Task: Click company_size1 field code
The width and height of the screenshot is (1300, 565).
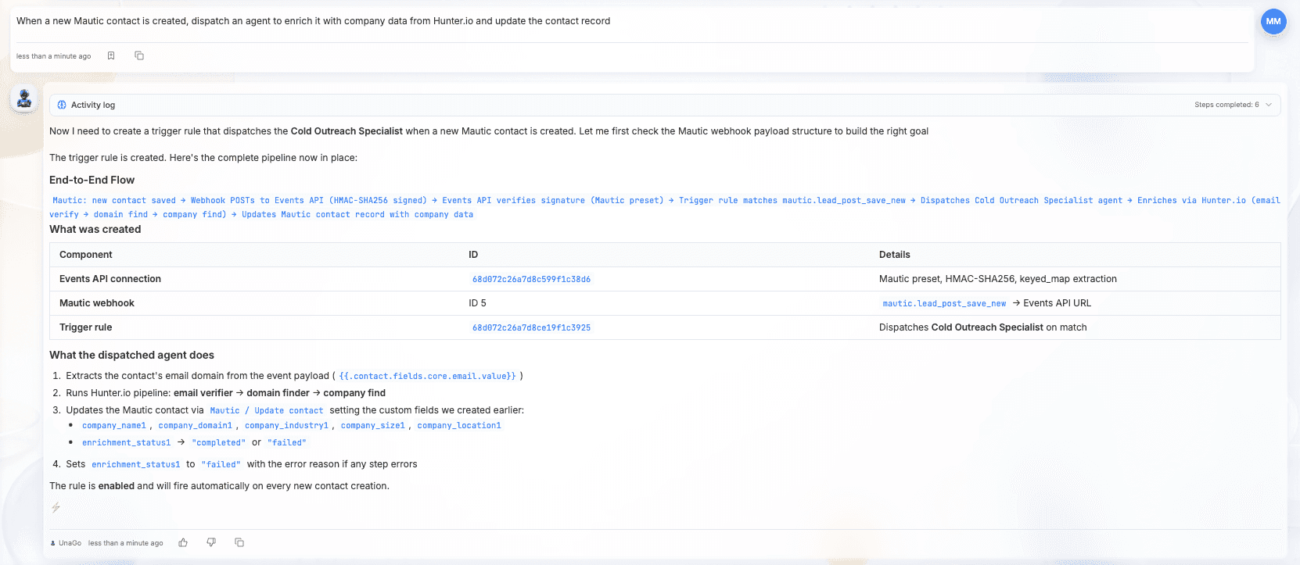Action: pyautogui.click(x=372, y=426)
